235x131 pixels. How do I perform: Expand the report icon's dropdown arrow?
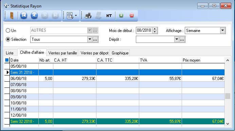76,15
